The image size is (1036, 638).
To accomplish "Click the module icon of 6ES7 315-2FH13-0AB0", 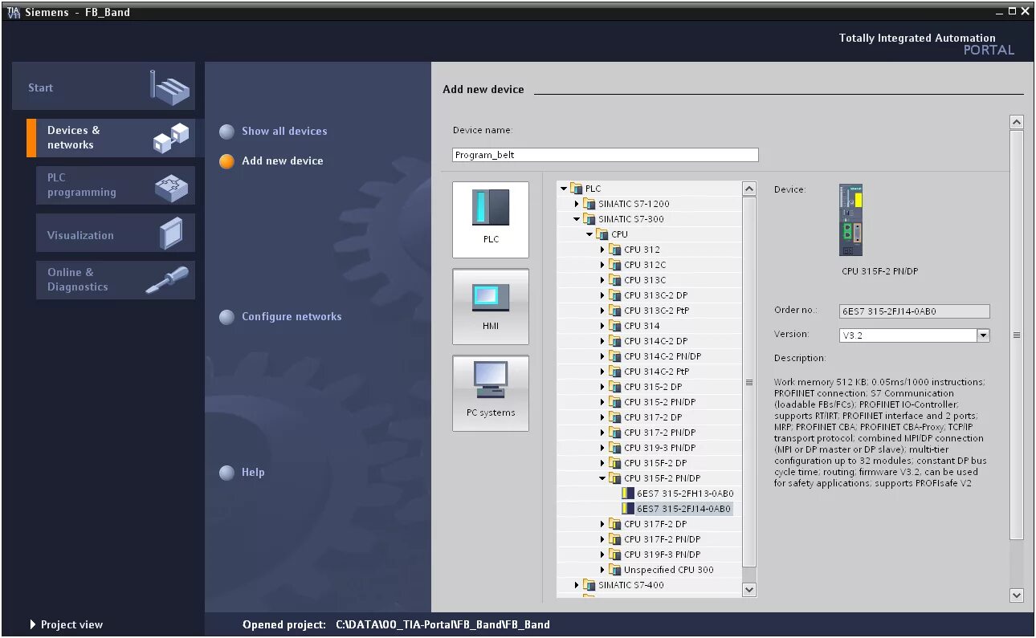I will [629, 494].
